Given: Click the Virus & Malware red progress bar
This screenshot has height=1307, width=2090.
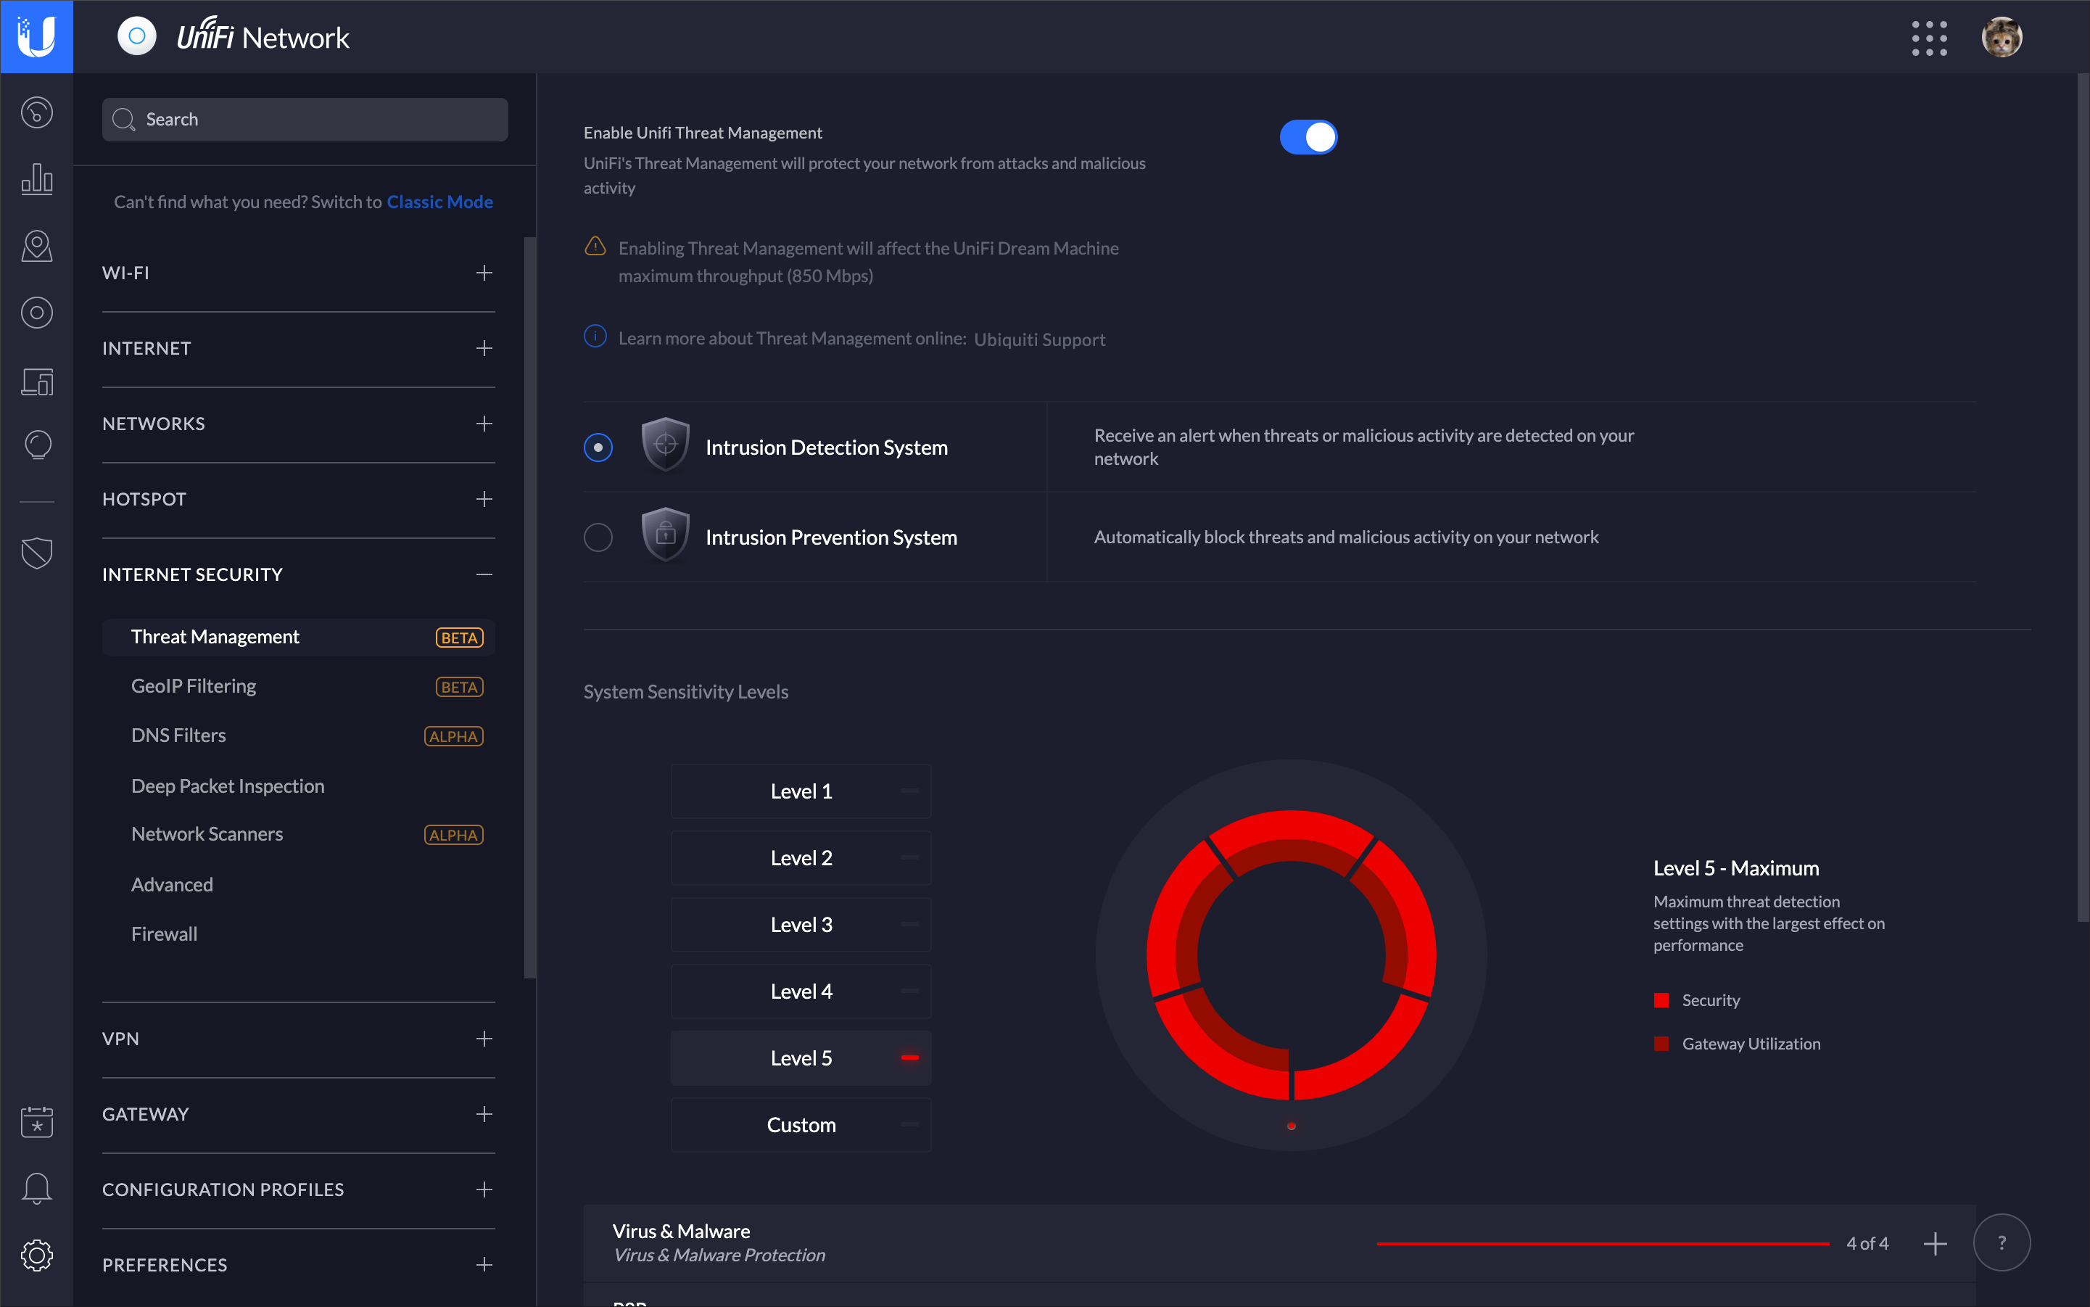Looking at the screenshot, I should pyautogui.click(x=1603, y=1243).
